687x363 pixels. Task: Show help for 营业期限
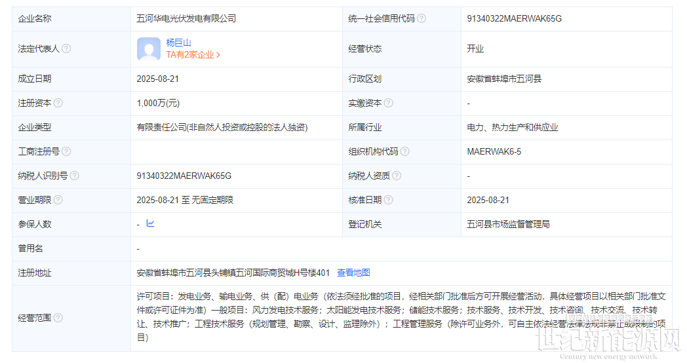pyautogui.click(x=58, y=200)
